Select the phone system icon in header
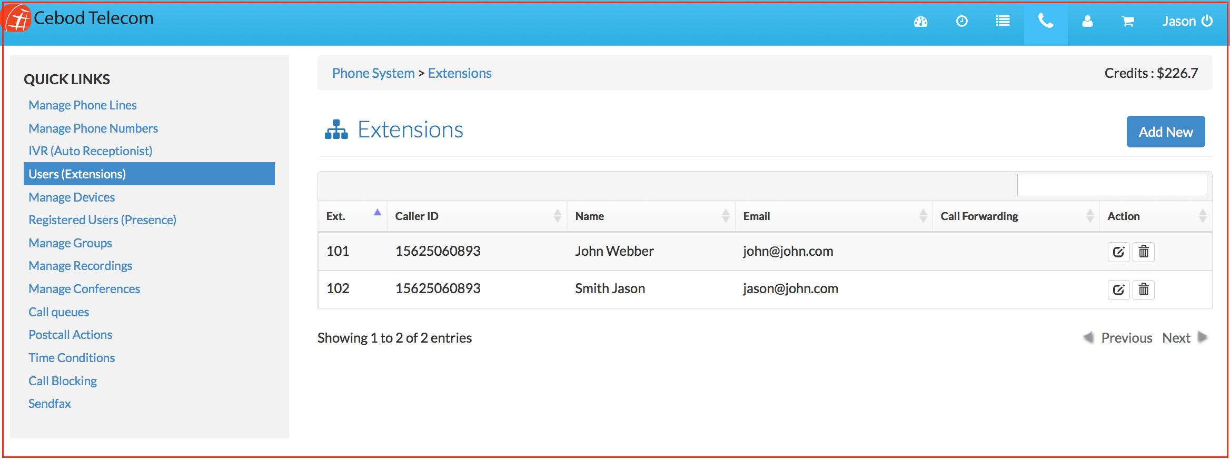Screen dimensions: 1230x460 1045,21
